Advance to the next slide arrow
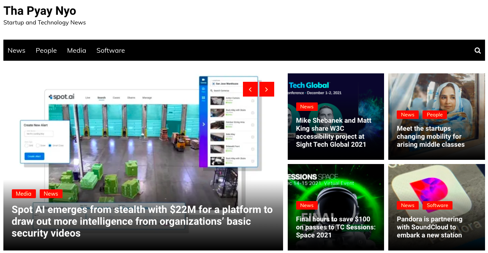The image size is (488, 253). [267, 89]
